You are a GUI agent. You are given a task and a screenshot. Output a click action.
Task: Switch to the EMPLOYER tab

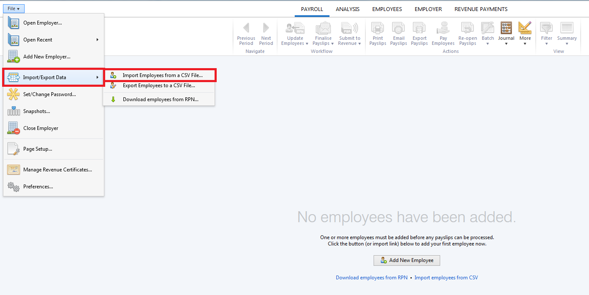pyautogui.click(x=428, y=9)
